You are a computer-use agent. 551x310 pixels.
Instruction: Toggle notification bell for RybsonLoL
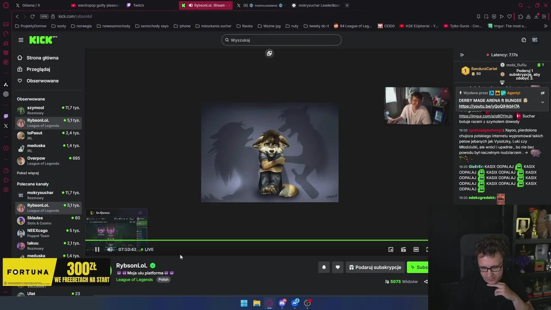click(324, 267)
